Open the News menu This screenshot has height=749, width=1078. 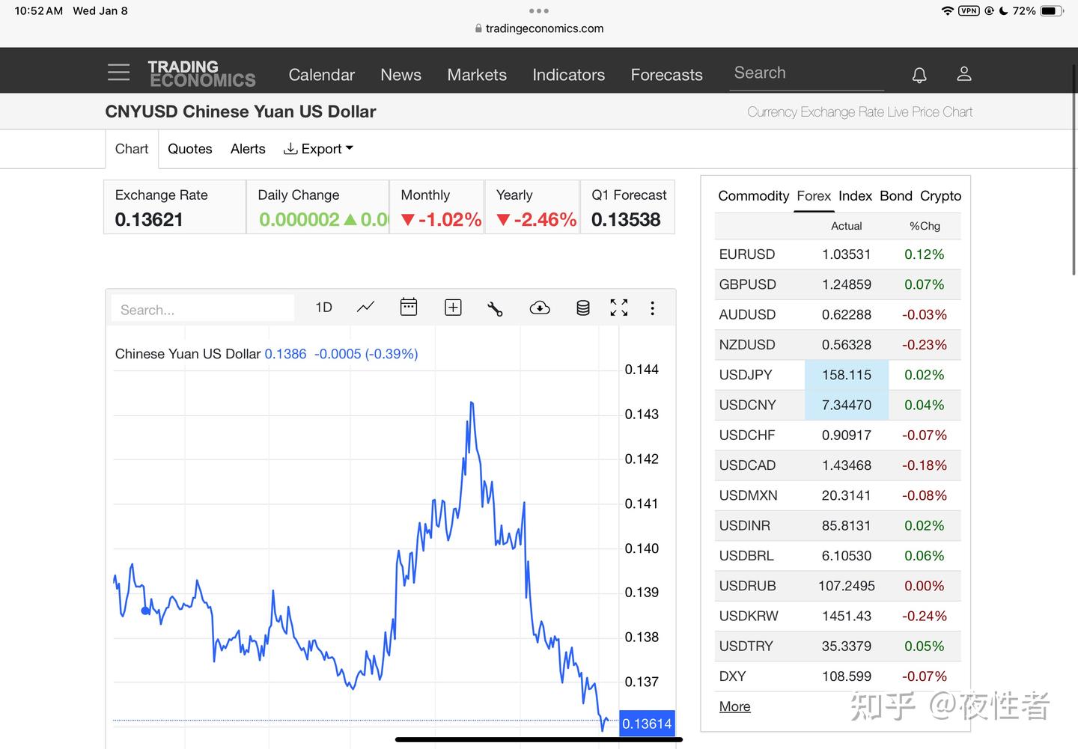(x=401, y=75)
